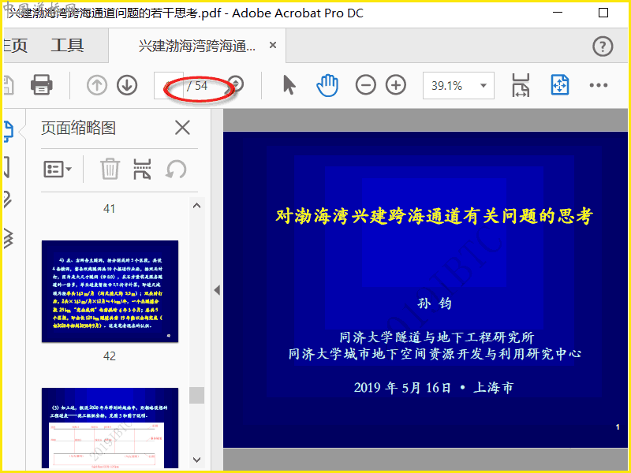
Task: Close the 兴建渤海湾跨海通 document tab
Action: [273, 45]
